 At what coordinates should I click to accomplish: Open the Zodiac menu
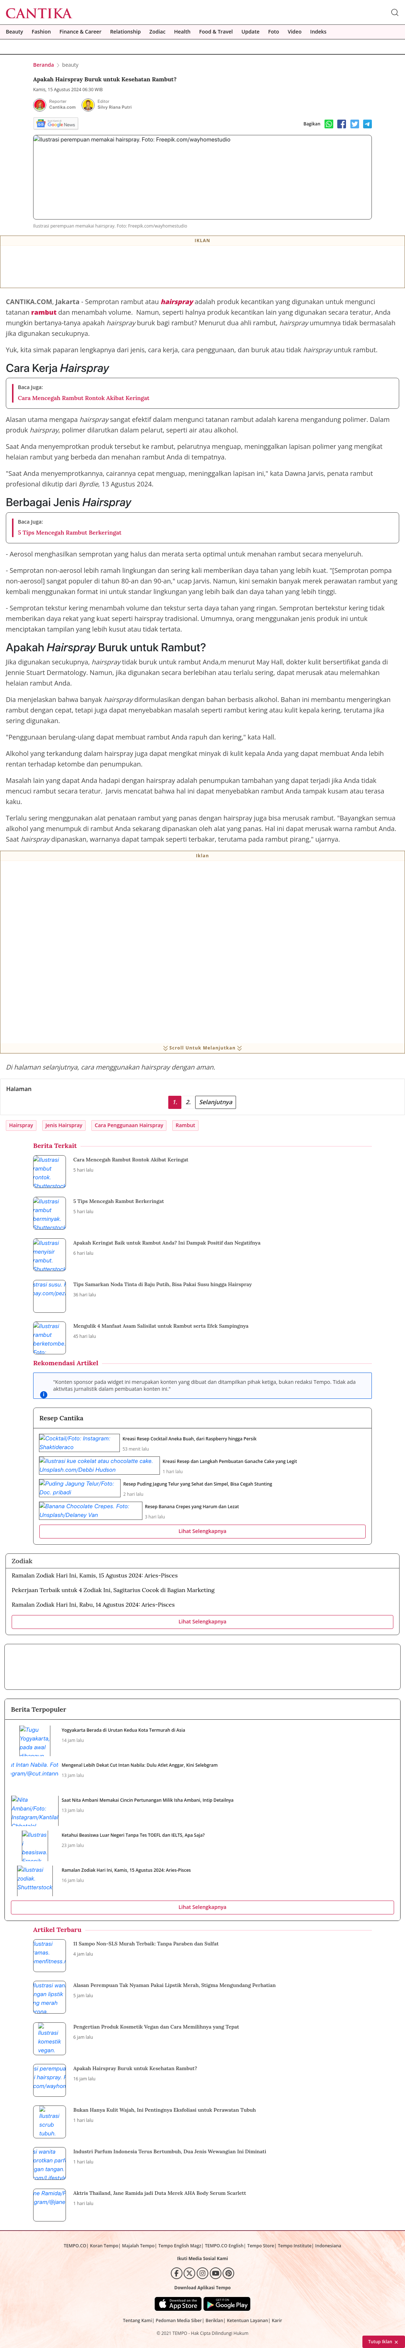[157, 32]
